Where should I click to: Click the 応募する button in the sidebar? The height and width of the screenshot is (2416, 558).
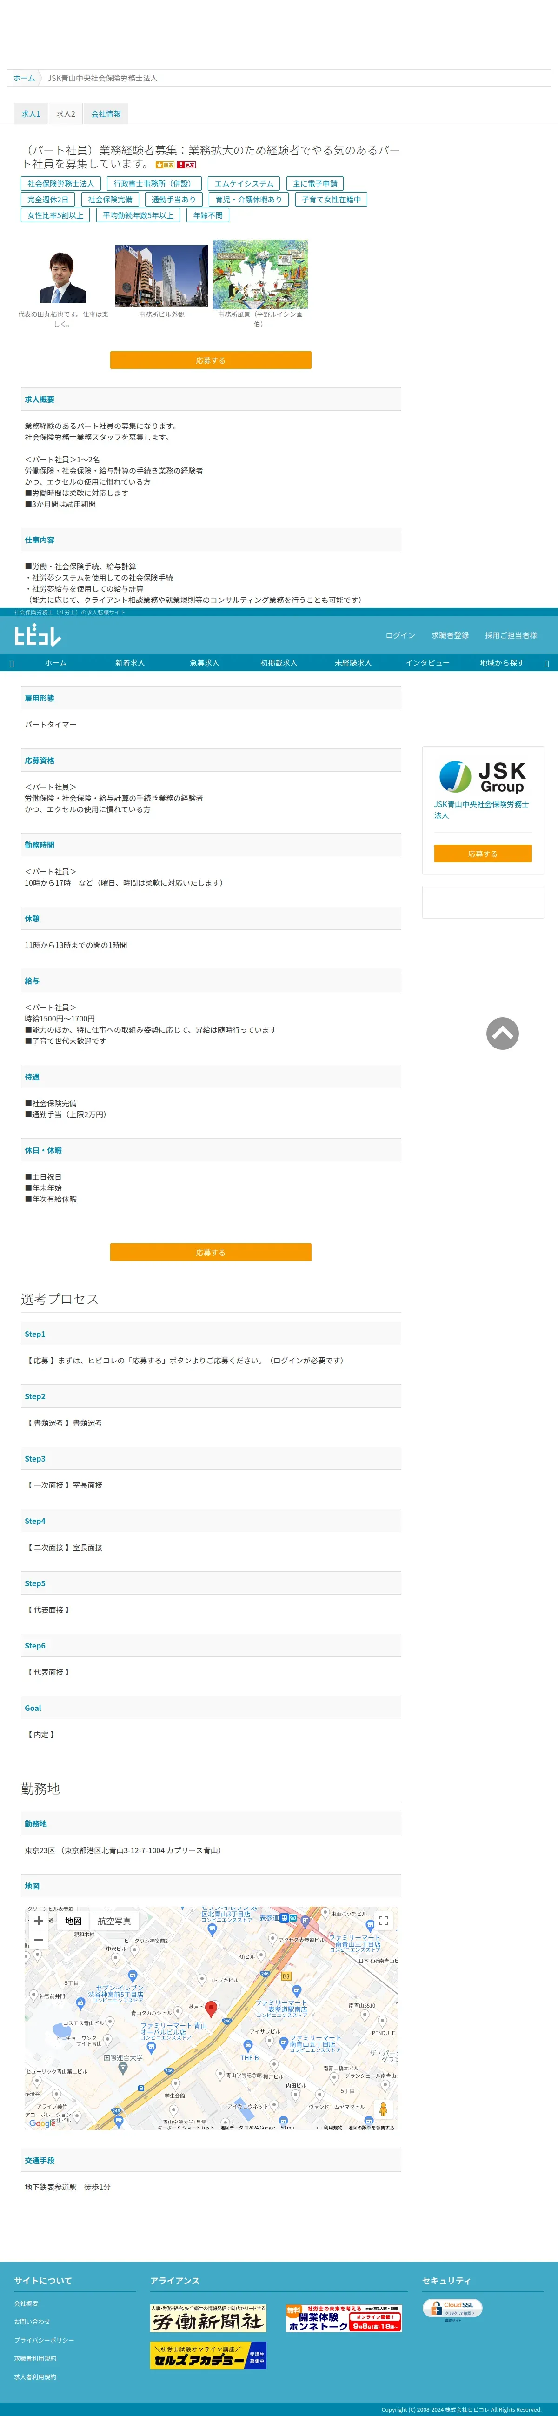[x=483, y=854]
